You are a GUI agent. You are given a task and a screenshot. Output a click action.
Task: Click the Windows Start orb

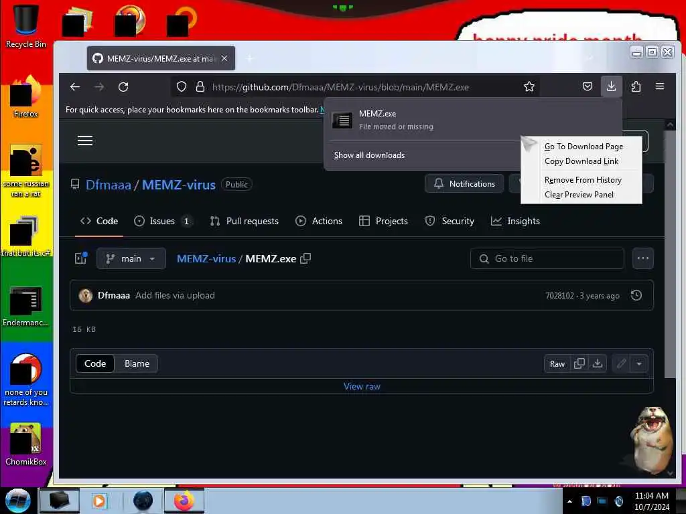[x=17, y=501]
